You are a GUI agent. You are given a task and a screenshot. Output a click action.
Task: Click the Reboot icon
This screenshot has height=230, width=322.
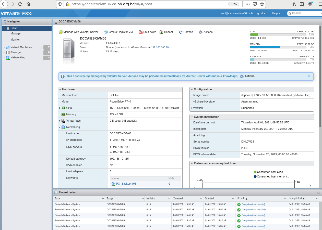pos(162,32)
